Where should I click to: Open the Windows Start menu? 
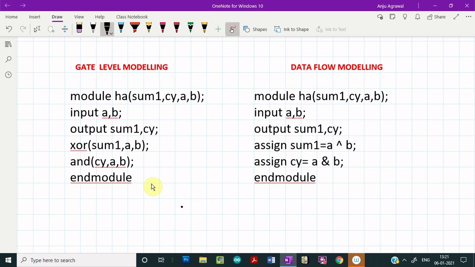point(8,260)
